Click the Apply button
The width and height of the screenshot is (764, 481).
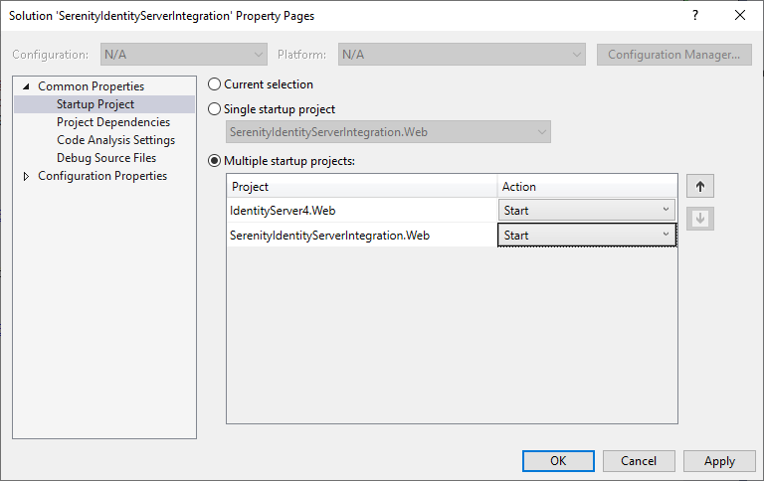tap(719, 460)
